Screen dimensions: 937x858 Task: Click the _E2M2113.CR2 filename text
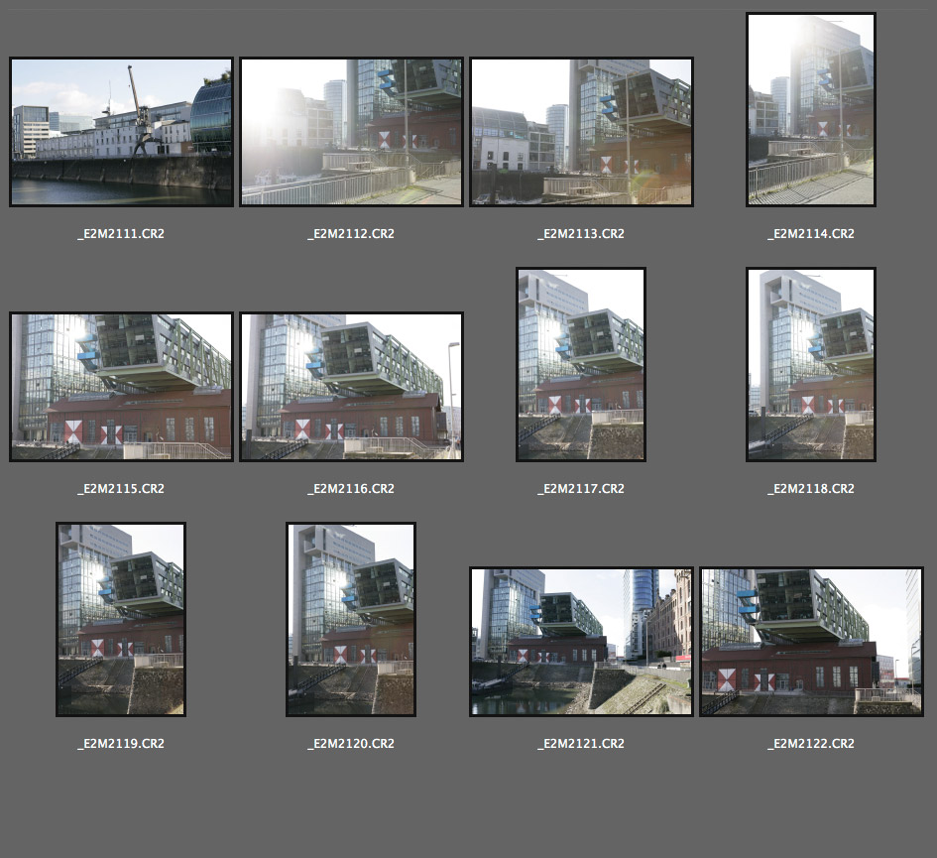tap(581, 234)
